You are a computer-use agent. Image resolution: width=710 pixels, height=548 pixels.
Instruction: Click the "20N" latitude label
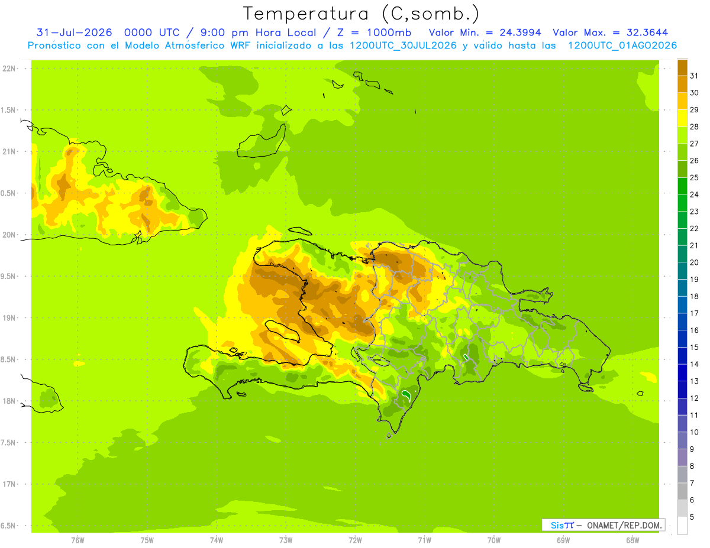point(9,235)
